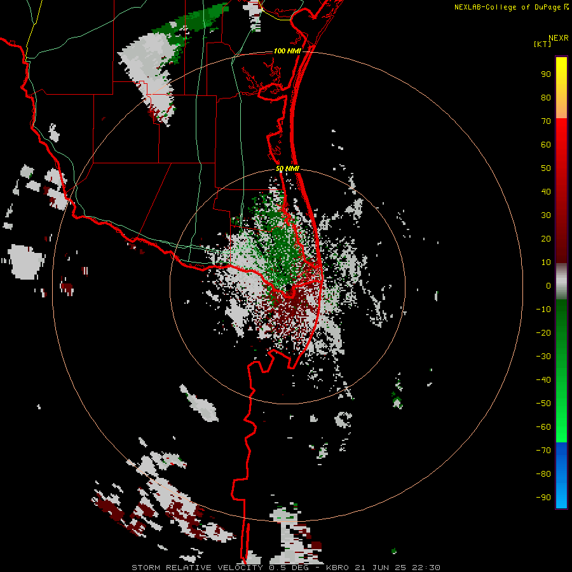This screenshot has height=572, width=572.
Task: Click the -60 value on the velocity scale
Action: [x=543, y=427]
